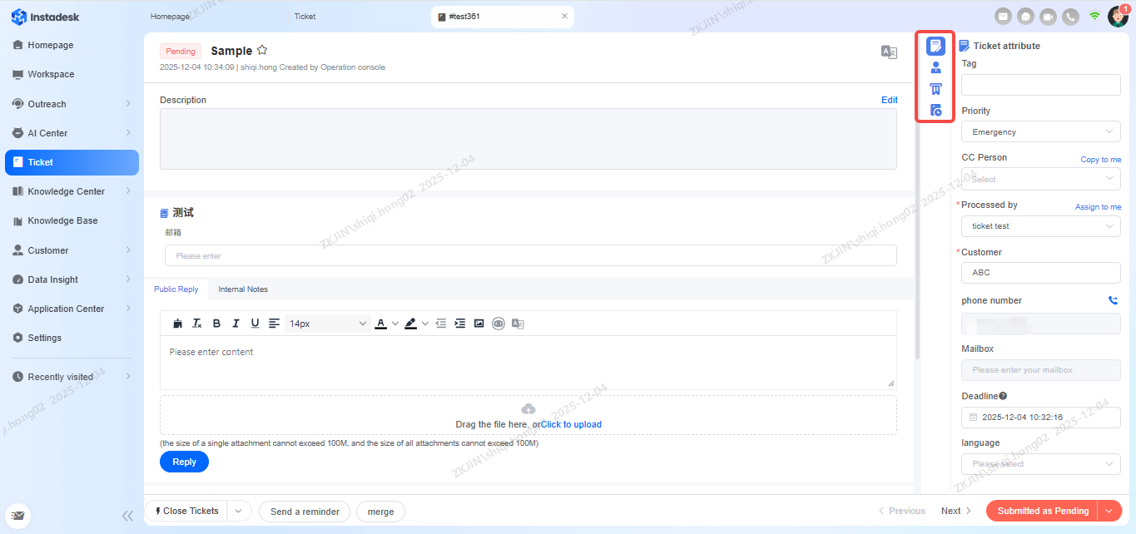
Task: Insert an image in the reply editor
Action: [479, 324]
